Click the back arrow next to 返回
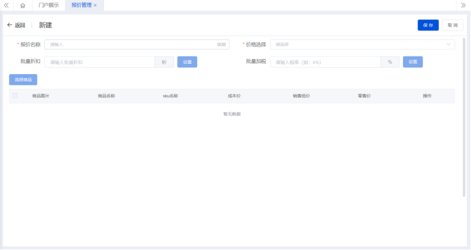 pyautogui.click(x=10, y=25)
